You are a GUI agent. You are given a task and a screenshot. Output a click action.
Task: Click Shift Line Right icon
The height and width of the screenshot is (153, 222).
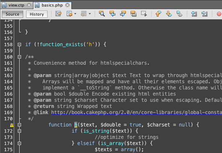(x=205, y=14)
